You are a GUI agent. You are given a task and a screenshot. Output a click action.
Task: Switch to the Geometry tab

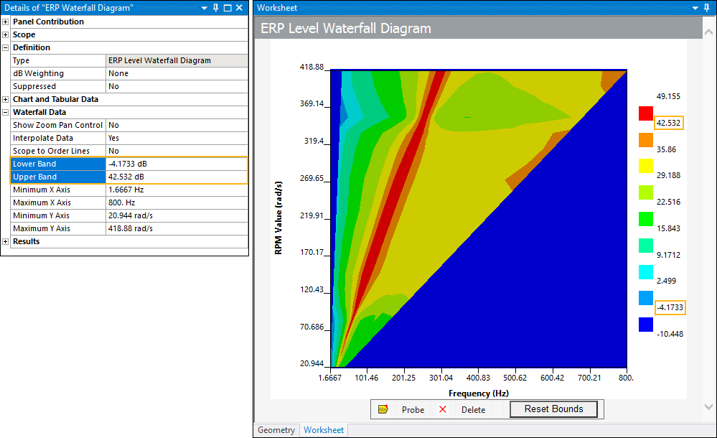tap(276, 430)
